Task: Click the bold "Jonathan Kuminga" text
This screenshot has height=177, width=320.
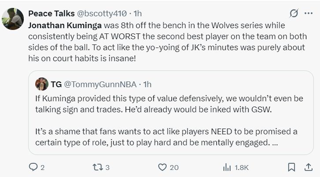Action: click(x=58, y=26)
